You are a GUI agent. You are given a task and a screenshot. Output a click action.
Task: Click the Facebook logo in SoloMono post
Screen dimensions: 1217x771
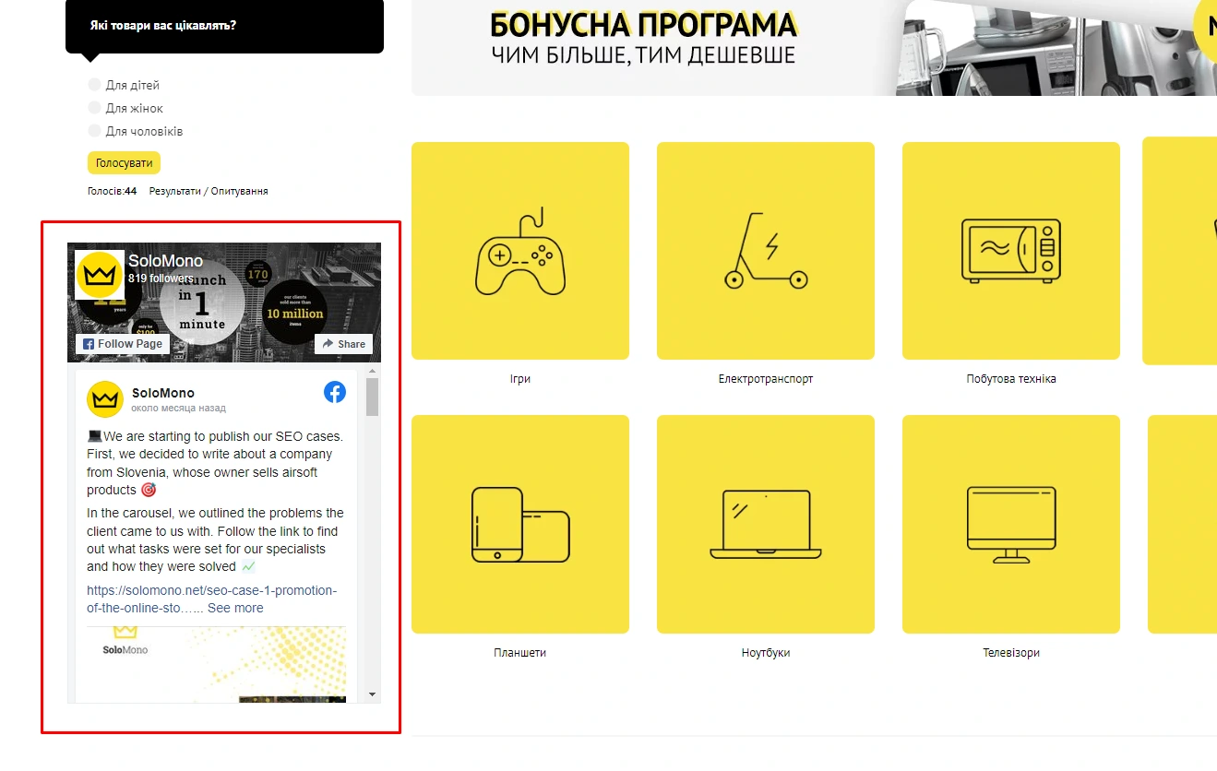pos(335,392)
